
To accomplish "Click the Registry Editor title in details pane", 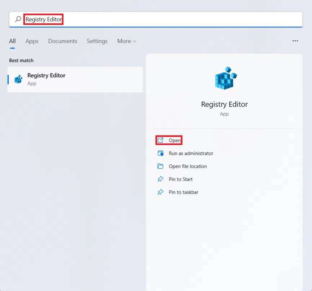I will click(x=224, y=104).
